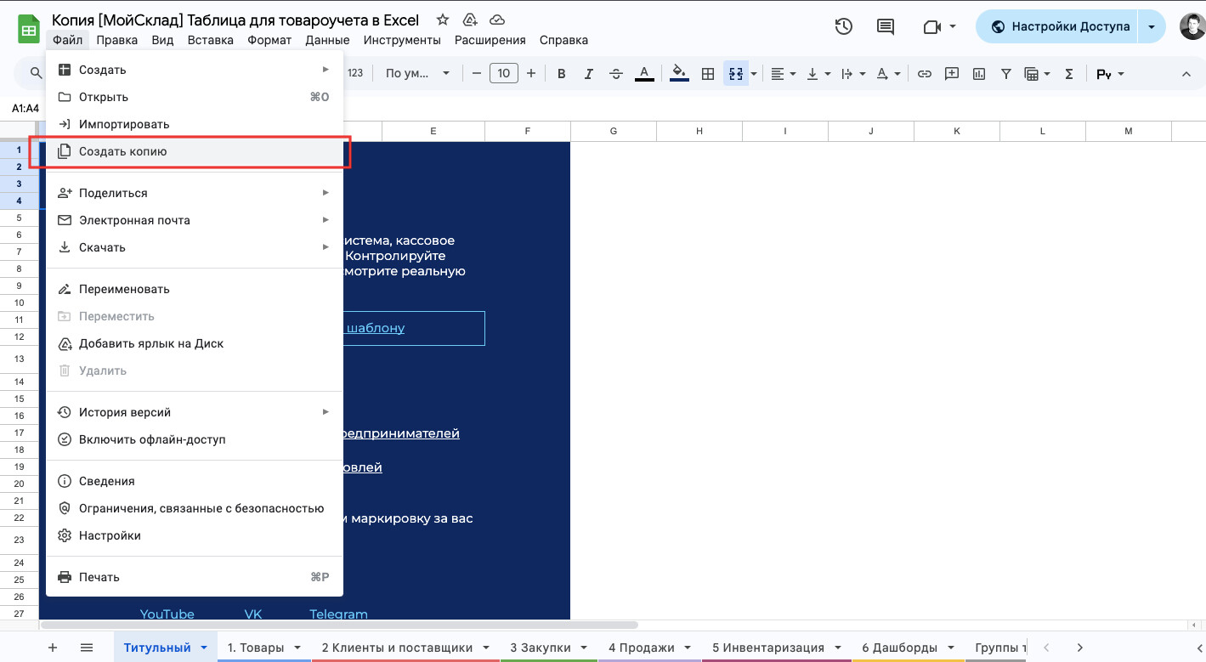The width and height of the screenshot is (1206, 662).
Task: Switch to 6 Дашборды sheet tab
Action: (x=909, y=648)
